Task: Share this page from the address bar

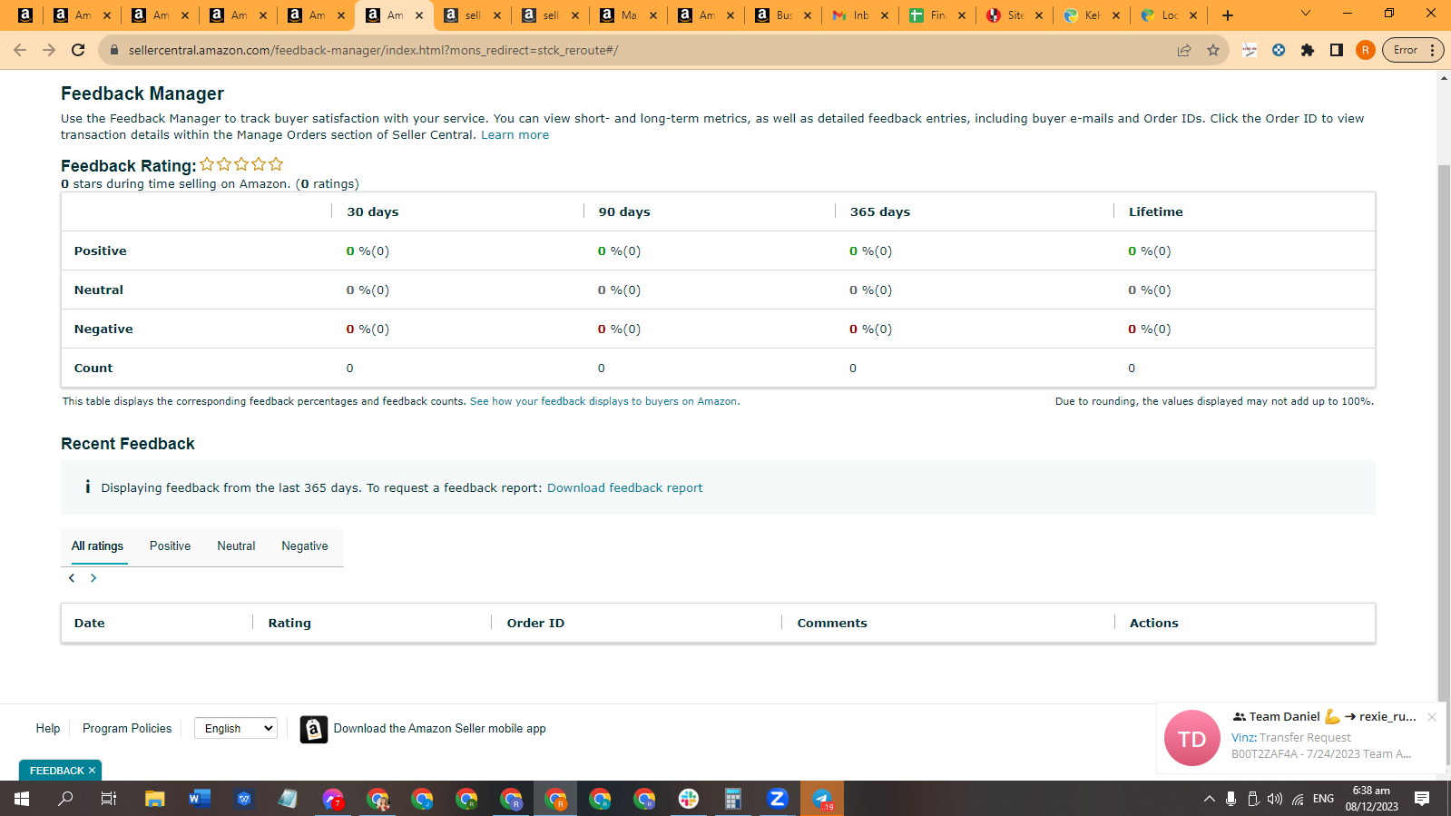Action: [1184, 50]
